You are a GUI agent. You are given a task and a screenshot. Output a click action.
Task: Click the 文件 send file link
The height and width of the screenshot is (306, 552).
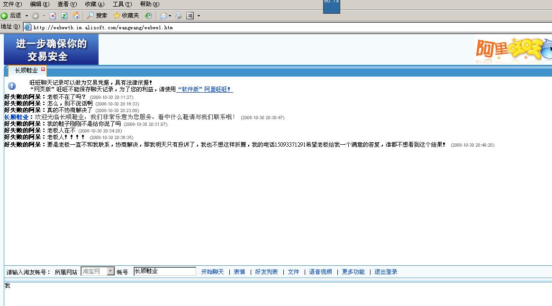pos(294,272)
